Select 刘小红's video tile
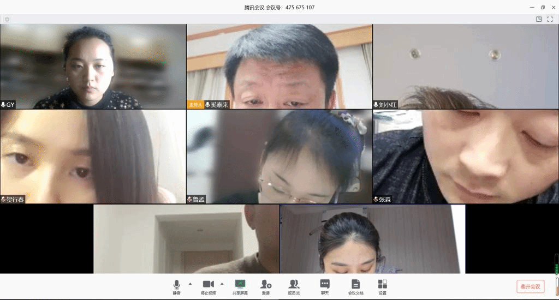Screen dimensions: 559x300 (466, 66)
